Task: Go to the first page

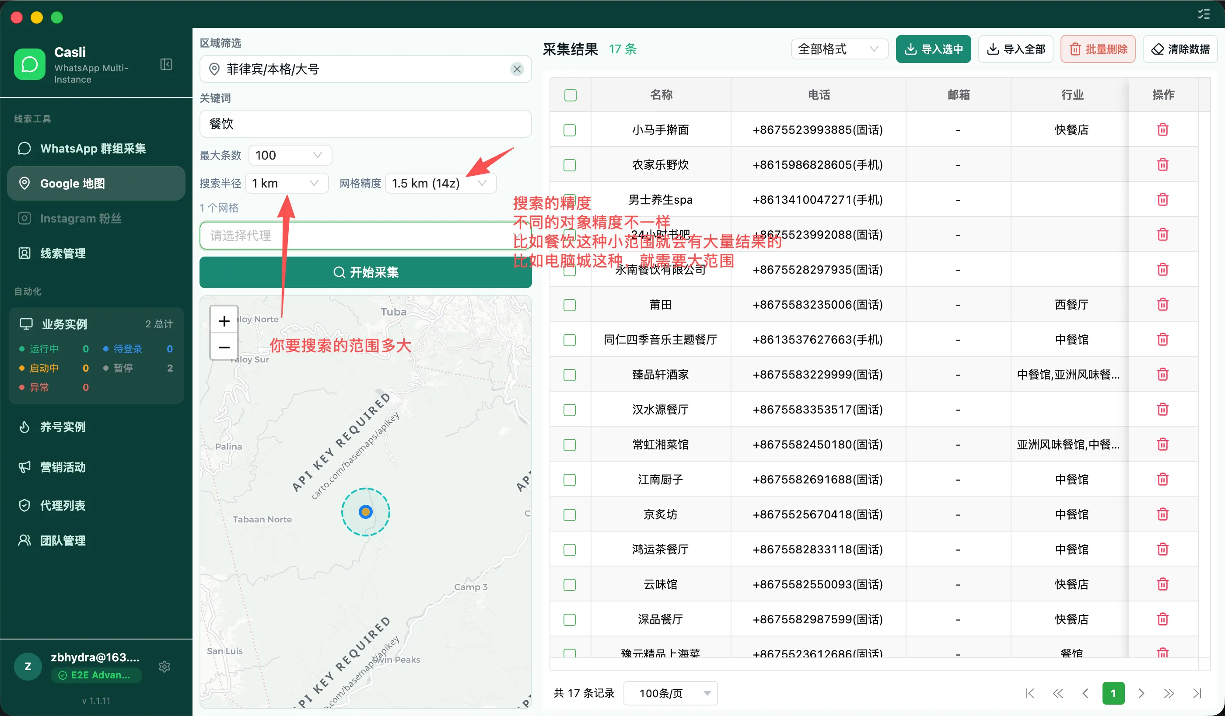Action: (x=1029, y=693)
